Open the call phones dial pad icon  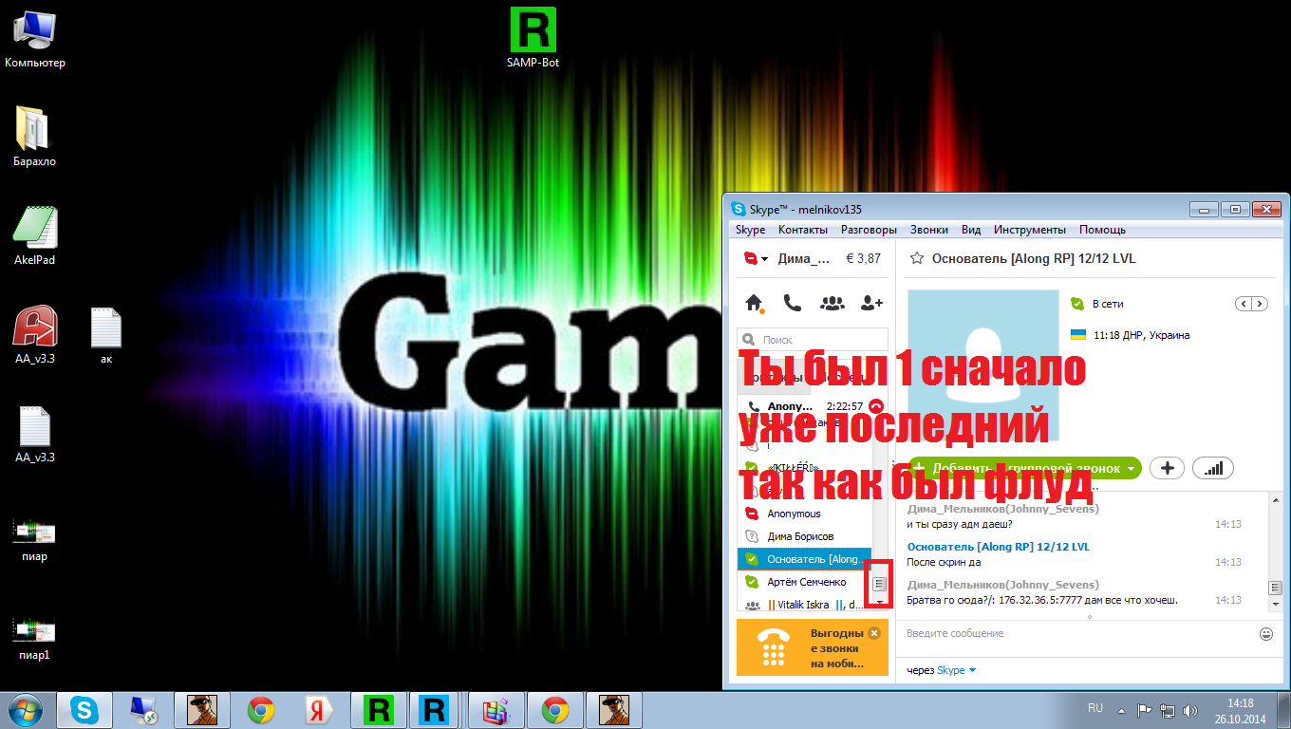click(x=792, y=303)
